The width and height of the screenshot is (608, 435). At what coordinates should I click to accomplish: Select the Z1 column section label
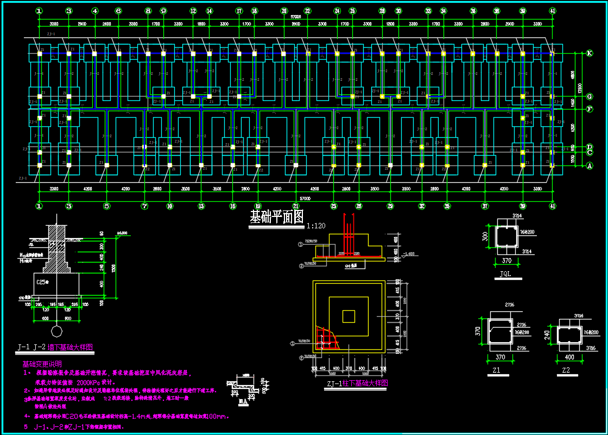[x=496, y=370]
